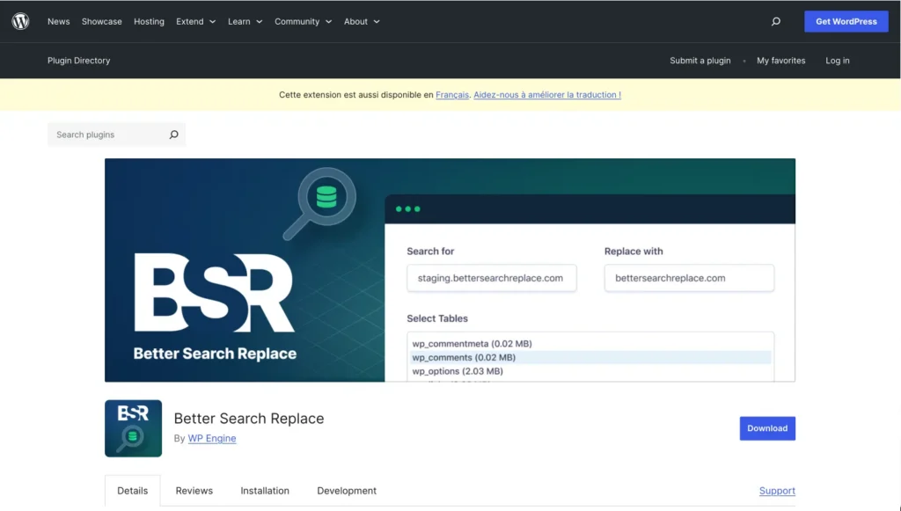This screenshot has height=511, width=901.
Task: Click the Get WordPress button
Action: [846, 21]
